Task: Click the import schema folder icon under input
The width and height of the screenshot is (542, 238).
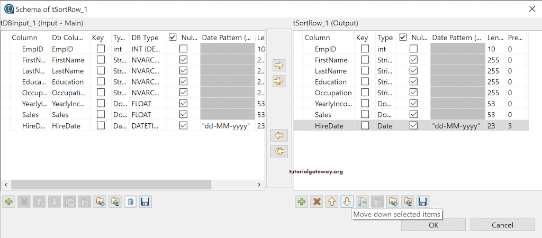Action: [100, 202]
